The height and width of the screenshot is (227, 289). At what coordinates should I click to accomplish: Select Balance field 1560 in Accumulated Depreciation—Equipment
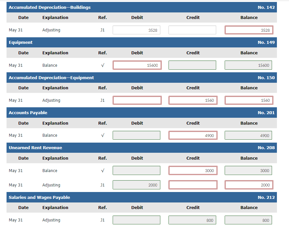tap(249, 100)
